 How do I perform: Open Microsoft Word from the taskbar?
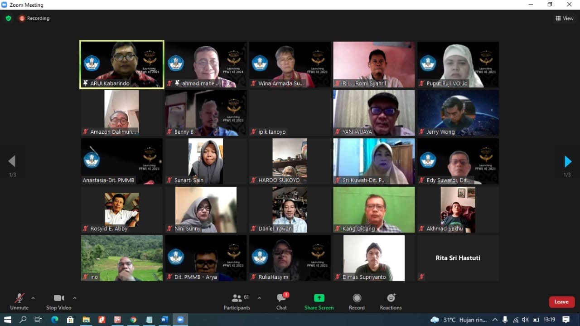(x=164, y=320)
